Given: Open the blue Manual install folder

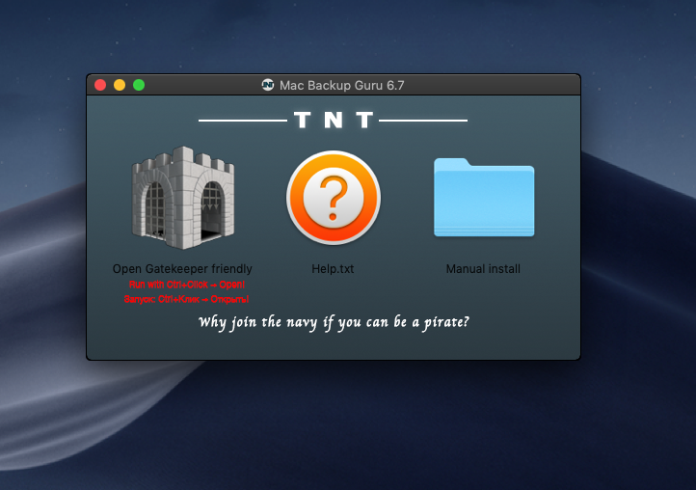Looking at the screenshot, I should [484, 198].
